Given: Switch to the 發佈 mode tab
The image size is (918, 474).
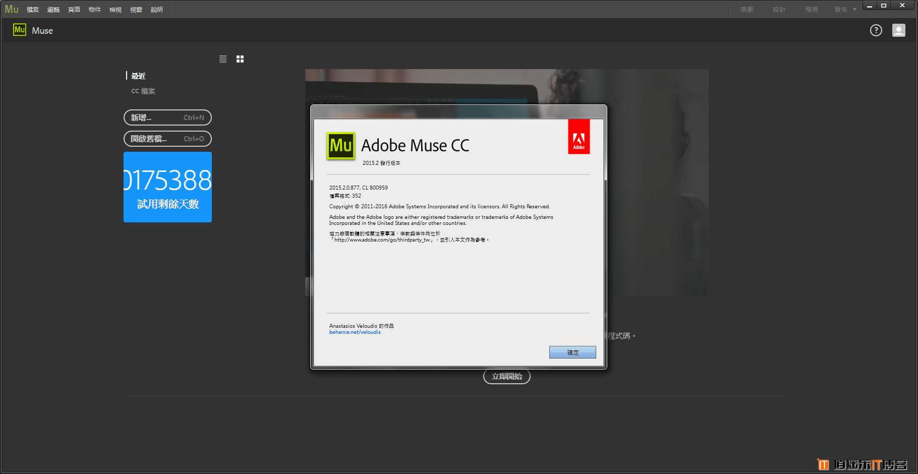Looking at the screenshot, I should [841, 10].
